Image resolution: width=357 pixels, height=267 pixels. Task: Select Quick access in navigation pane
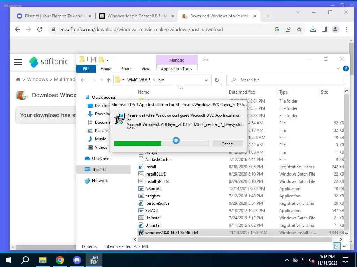click(104, 97)
